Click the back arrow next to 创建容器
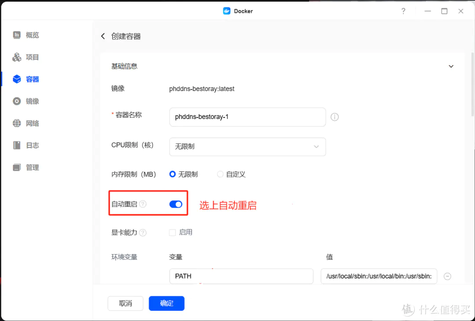The height and width of the screenshot is (321, 475). pyautogui.click(x=103, y=36)
